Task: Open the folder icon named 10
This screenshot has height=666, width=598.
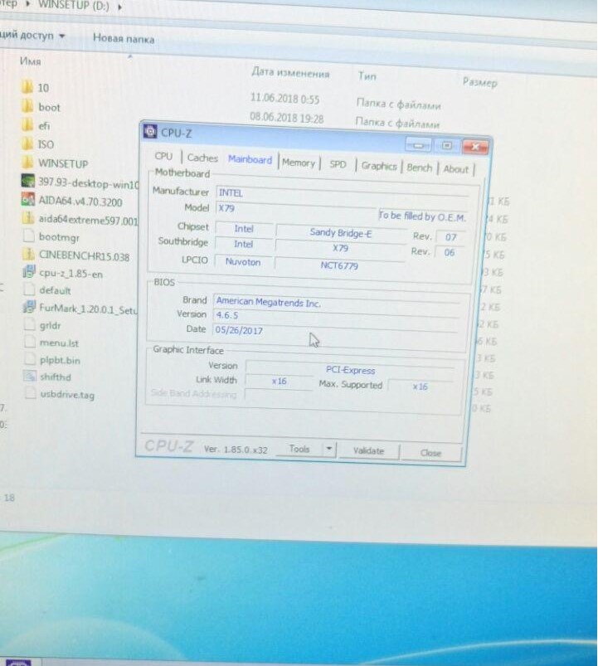Action: (27, 87)
